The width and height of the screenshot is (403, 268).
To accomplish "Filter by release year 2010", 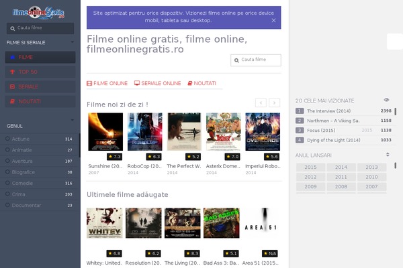I will [371, 177].
